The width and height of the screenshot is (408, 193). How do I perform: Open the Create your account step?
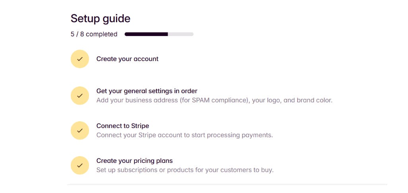[127, 59]
